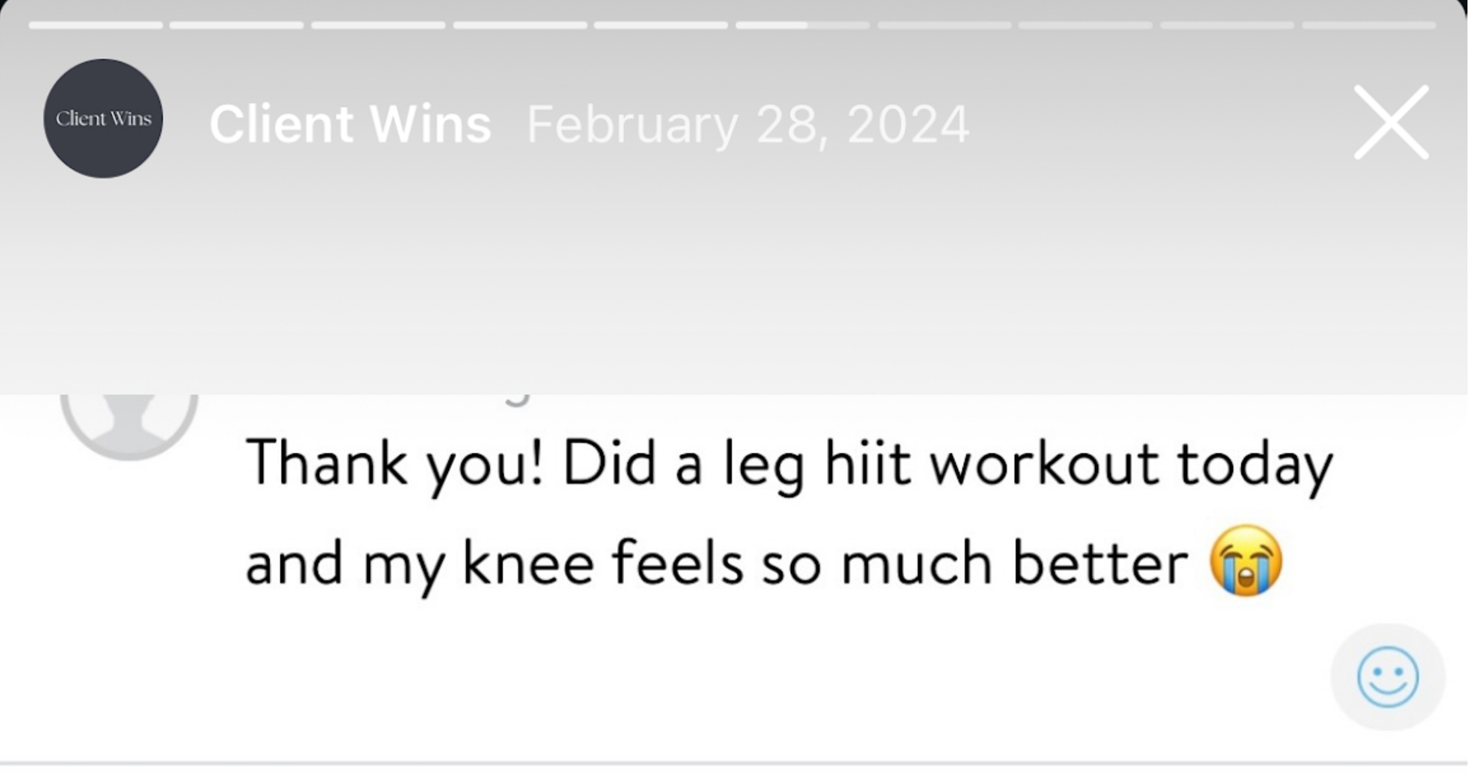Close the Client Wins story viewer
Screen dimensions: 1473x774
1391,122
